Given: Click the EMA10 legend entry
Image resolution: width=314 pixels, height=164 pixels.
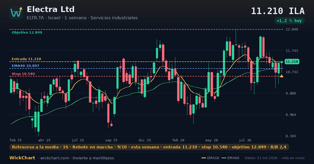Looking at the screenshot, I should point(210,158).
